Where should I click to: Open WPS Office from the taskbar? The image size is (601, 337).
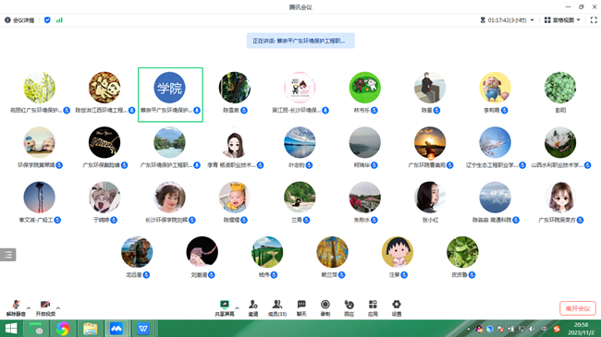tap(143, 329)
